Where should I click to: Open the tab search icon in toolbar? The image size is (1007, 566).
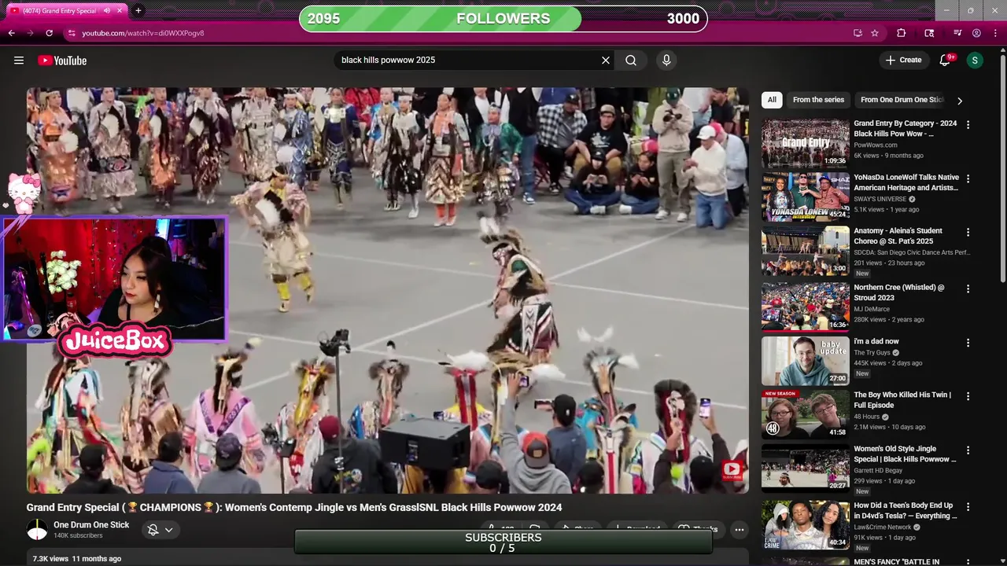coord(929,33)
